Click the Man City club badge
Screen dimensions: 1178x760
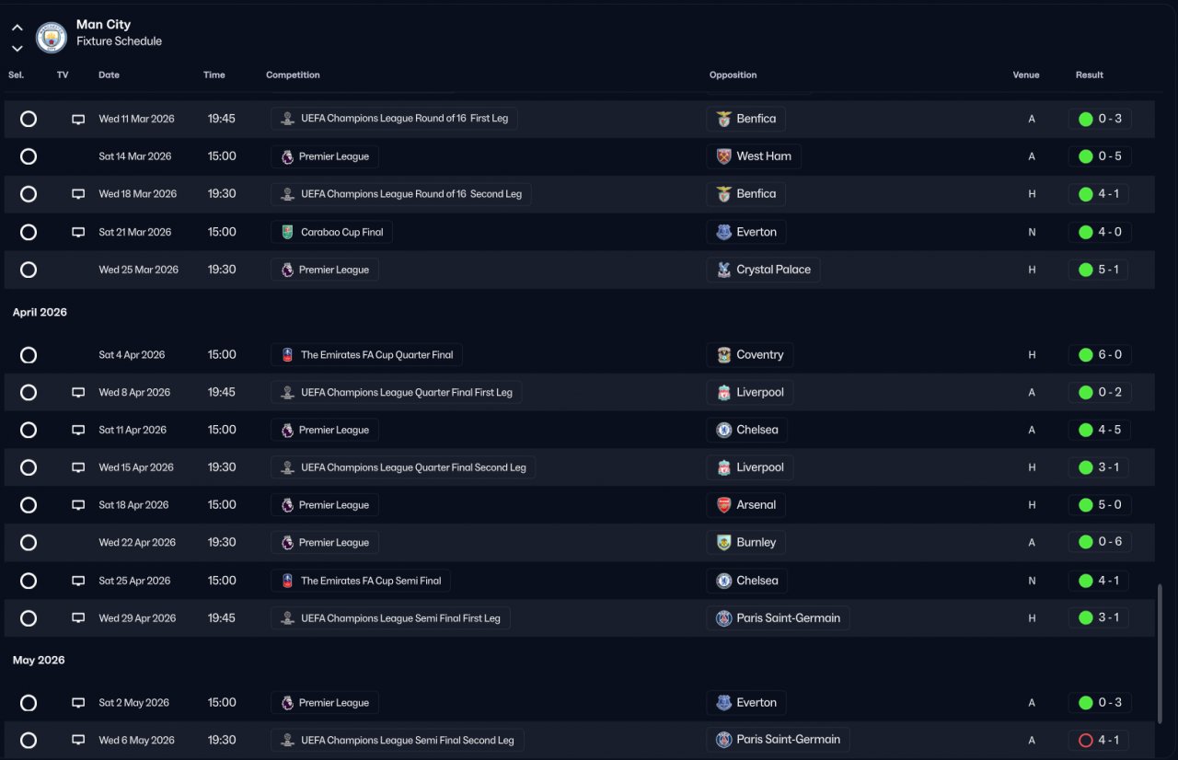tap(52, 37)
